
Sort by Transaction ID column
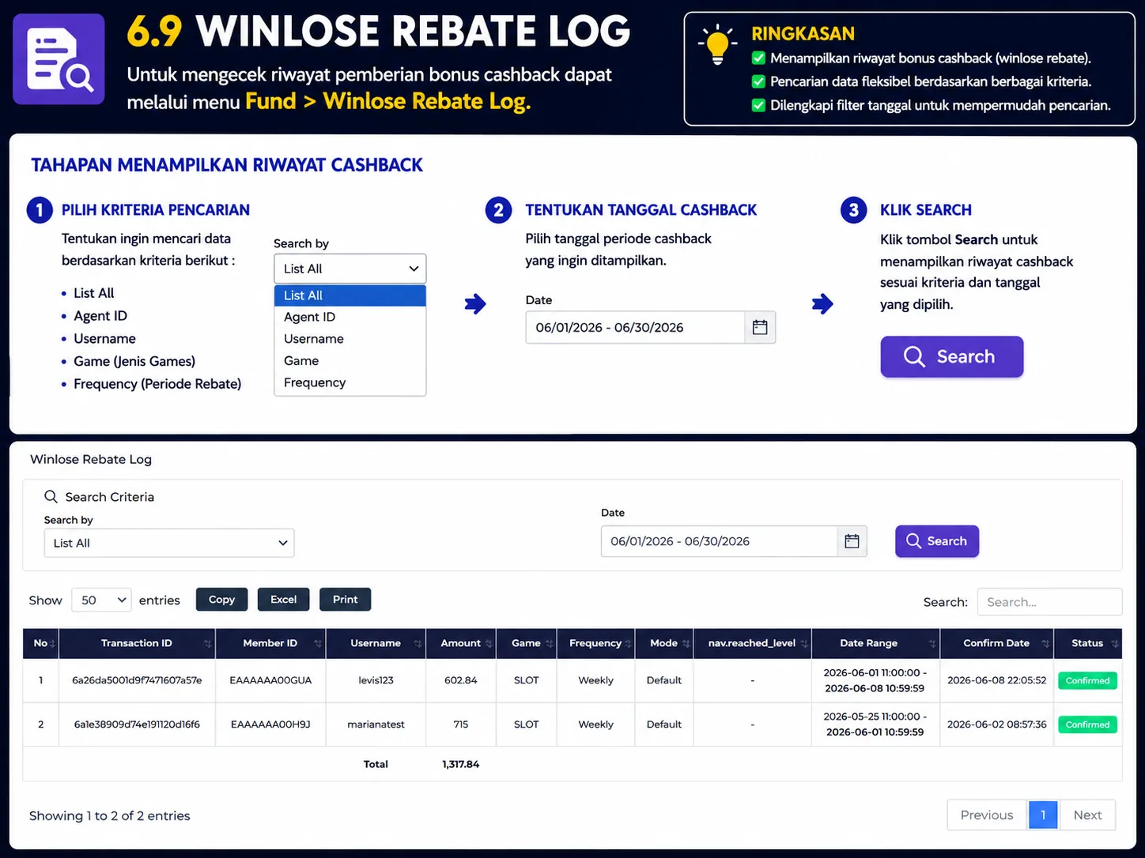(137, 643)
